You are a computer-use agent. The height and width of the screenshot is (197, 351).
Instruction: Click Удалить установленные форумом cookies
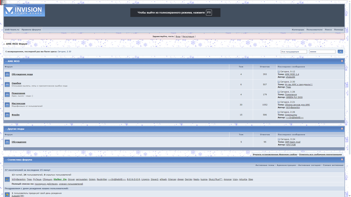coord(275,154)
